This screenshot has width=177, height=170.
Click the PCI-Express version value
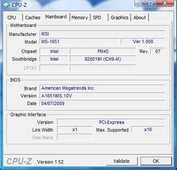(x=111, y=122)
